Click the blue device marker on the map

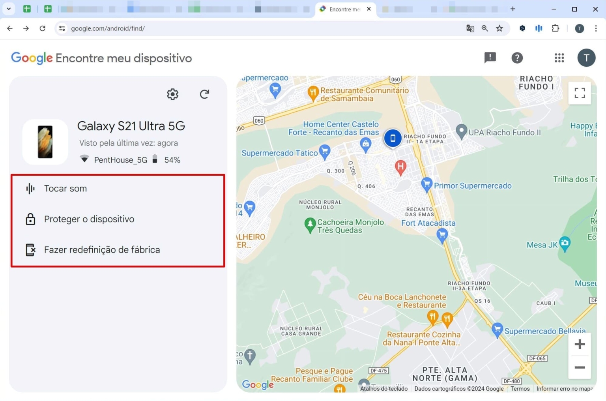(x=393, y=138)
